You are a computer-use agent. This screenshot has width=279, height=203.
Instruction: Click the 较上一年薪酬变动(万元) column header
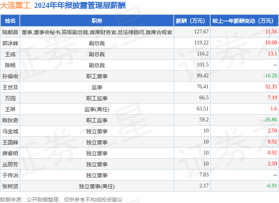(244, 21)
